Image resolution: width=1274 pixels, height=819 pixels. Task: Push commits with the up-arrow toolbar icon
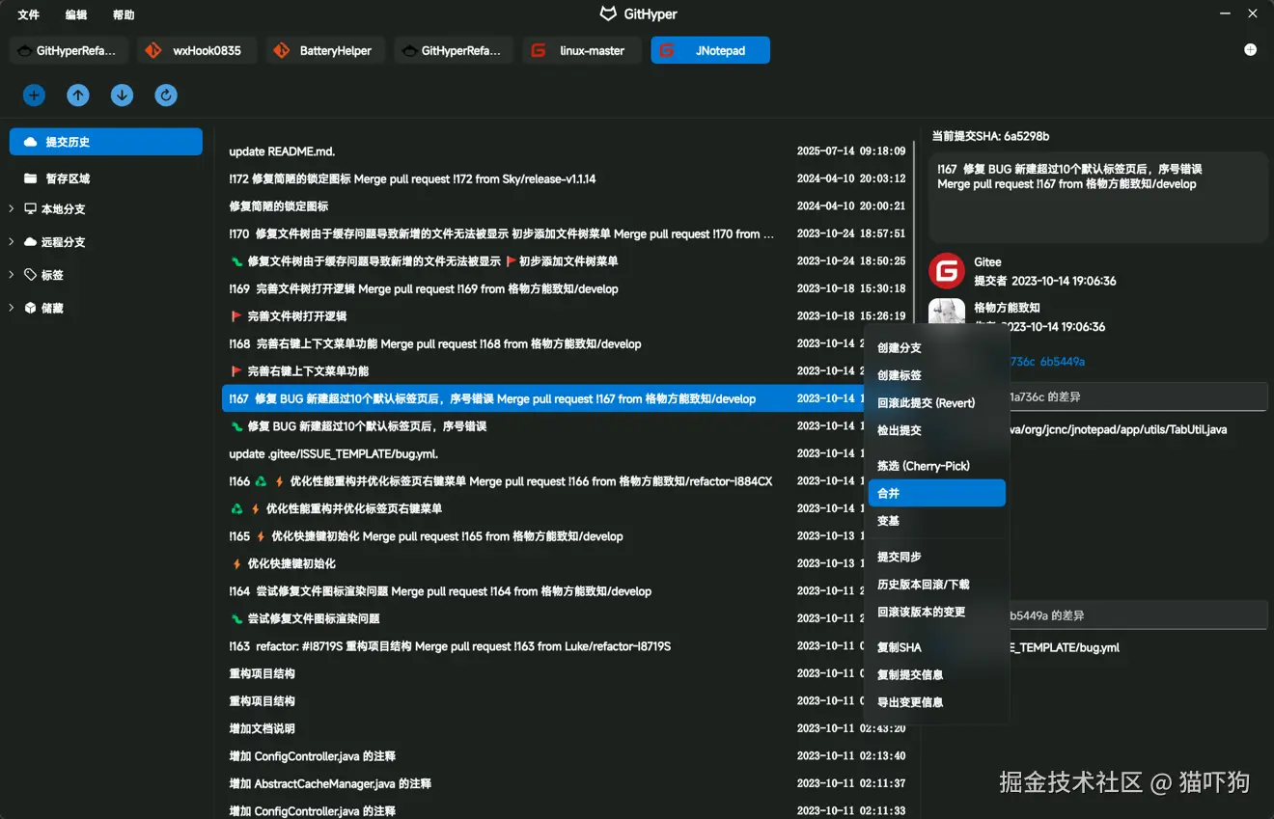click(x=77, y=95)
